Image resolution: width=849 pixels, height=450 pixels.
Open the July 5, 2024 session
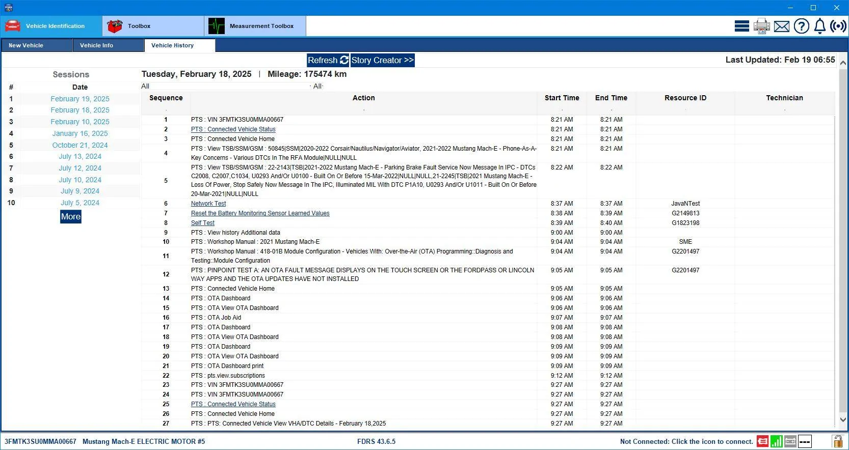click(x=80, y=203)
